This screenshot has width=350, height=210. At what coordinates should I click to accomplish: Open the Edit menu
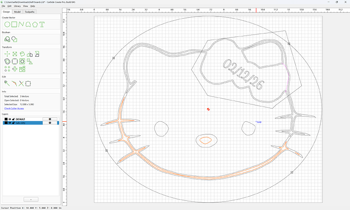9,6
